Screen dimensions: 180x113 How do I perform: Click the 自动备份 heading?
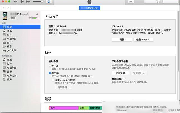[53, 62]
